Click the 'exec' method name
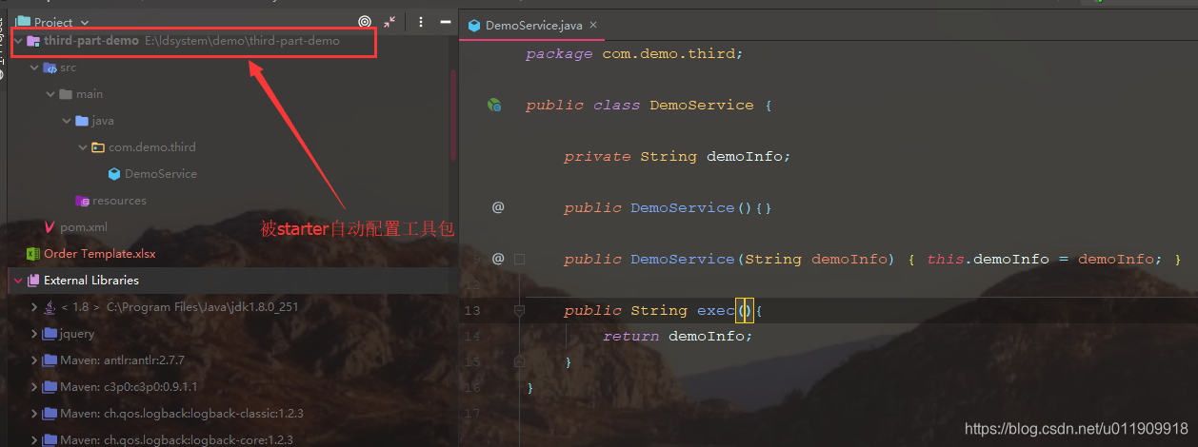This screenshot has height=447, width=1198. tap(716, 311)
